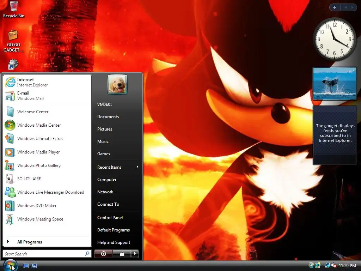
Task: Click Switch between windows quick launch icon
Action: (x=34, y=266)
